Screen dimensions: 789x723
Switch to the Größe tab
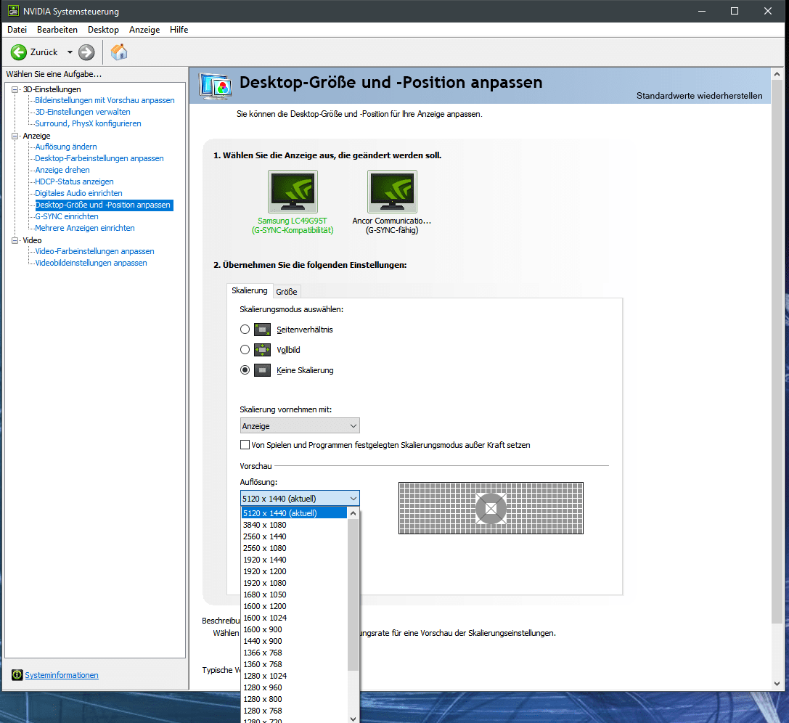pos(287,291)
